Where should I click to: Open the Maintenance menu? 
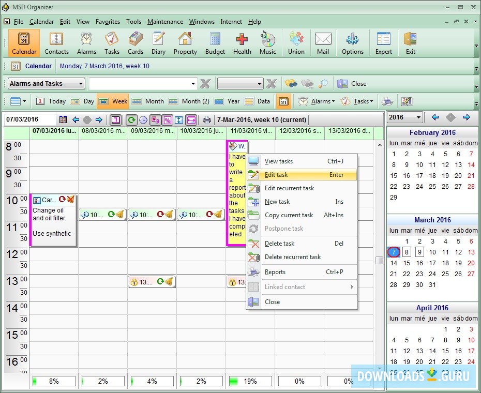tap(165, 22)
